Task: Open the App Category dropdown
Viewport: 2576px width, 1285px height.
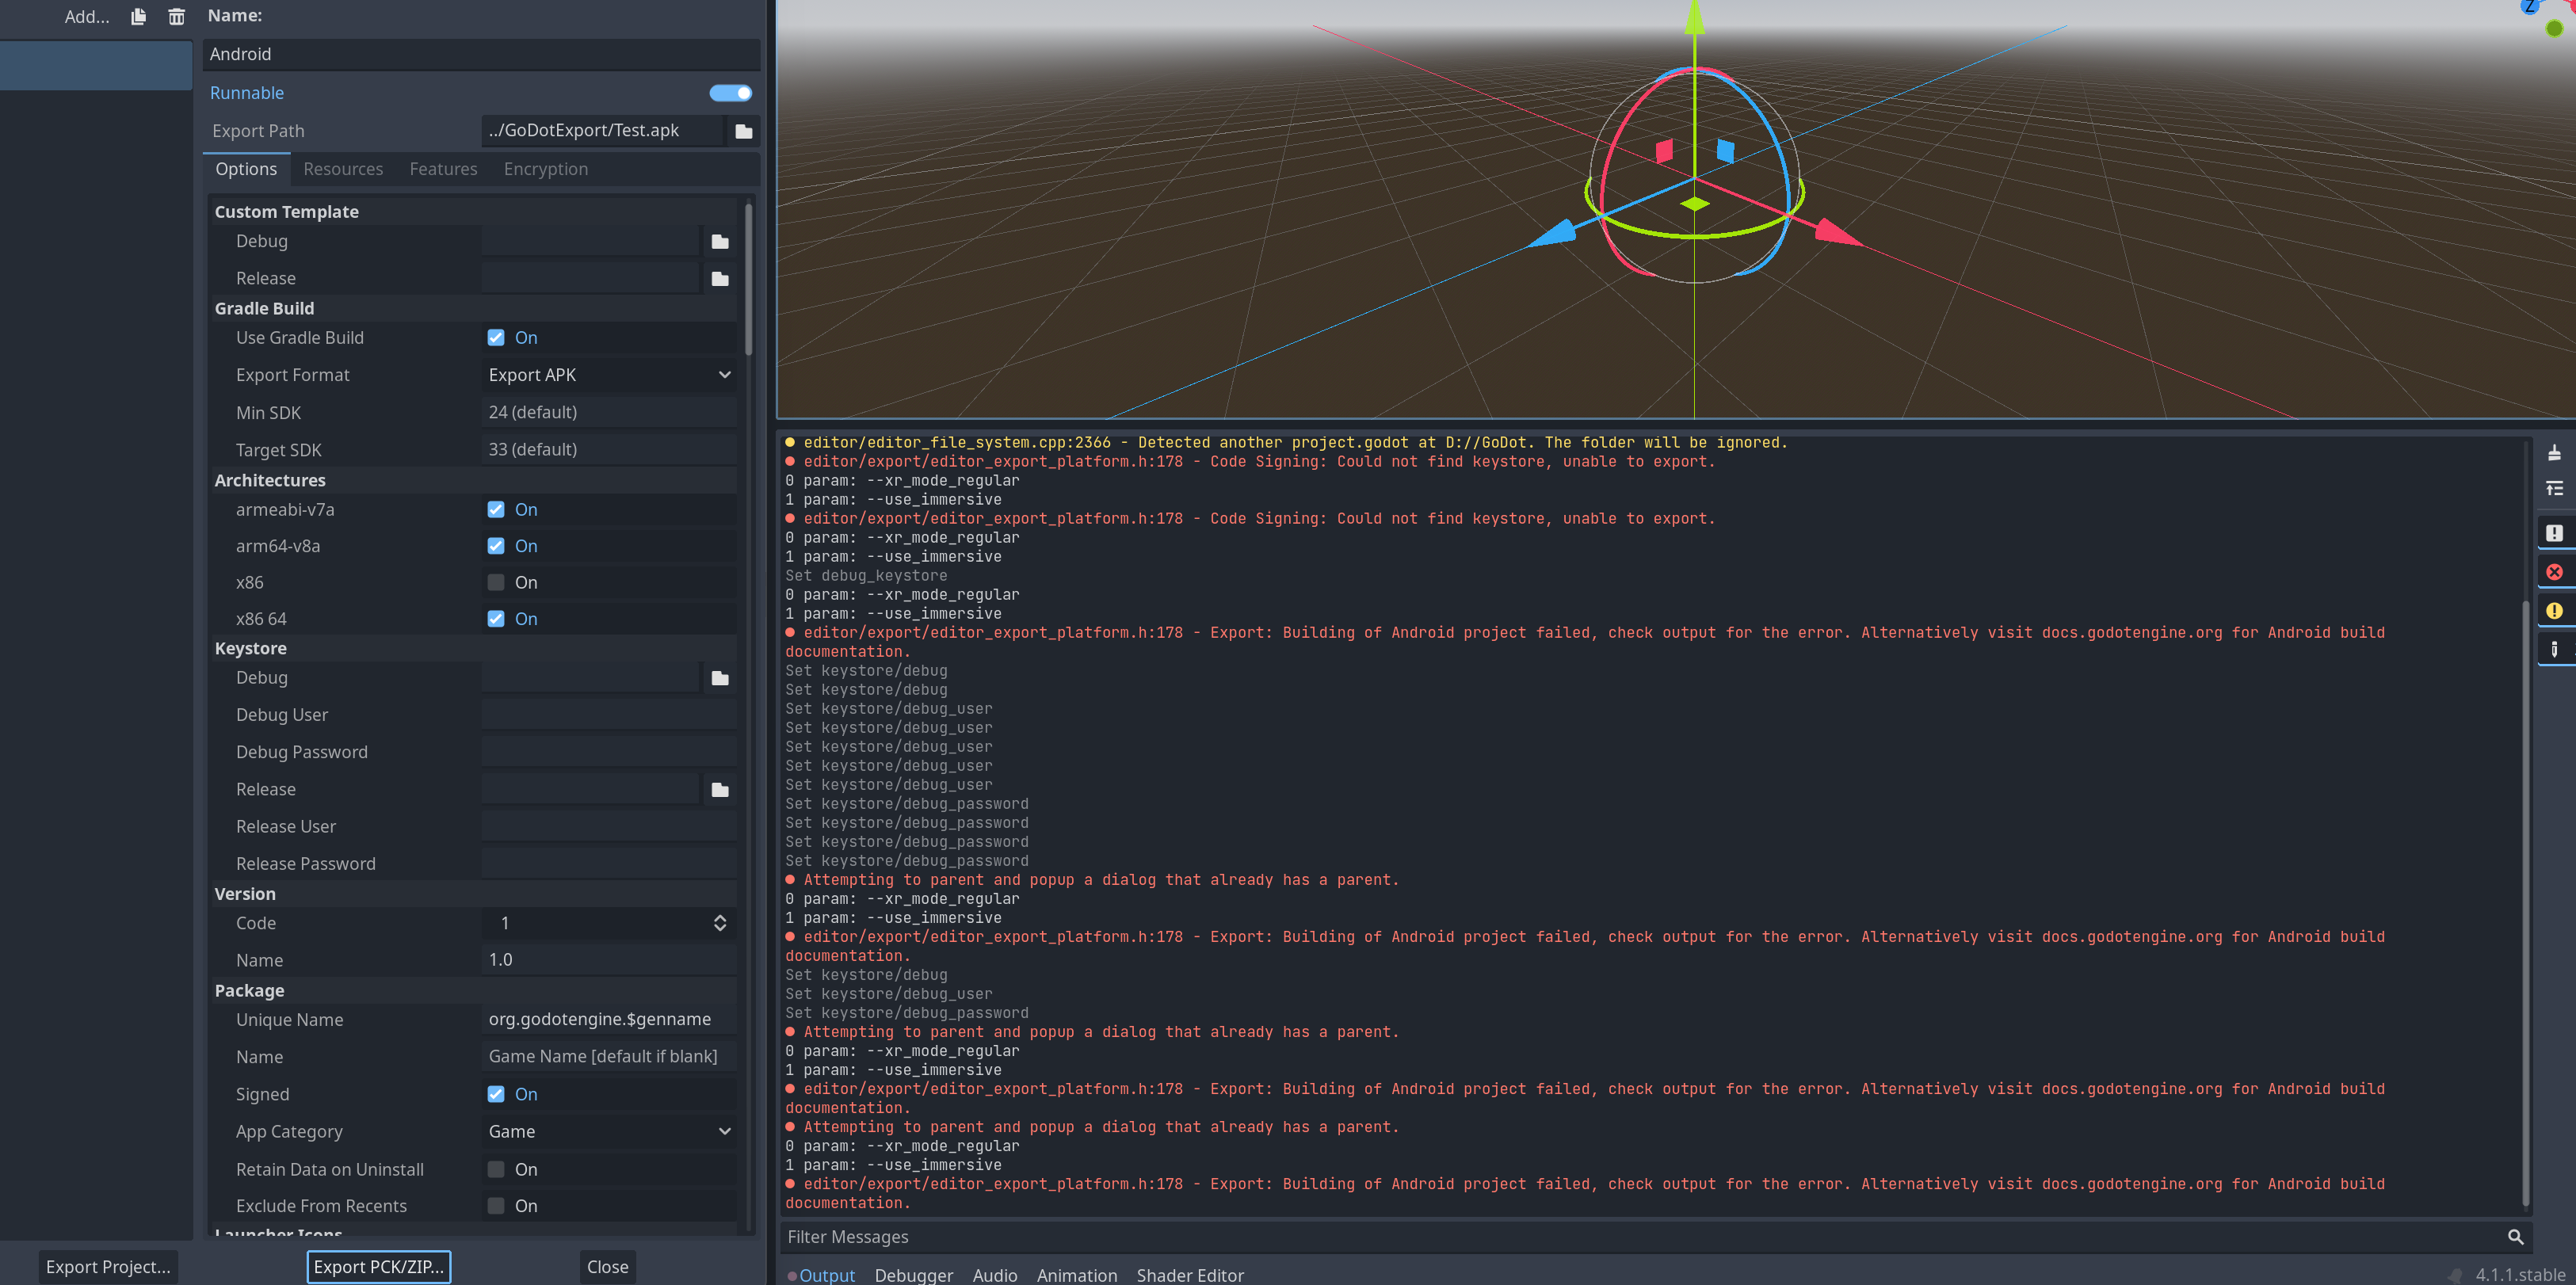Action: (x=608, y=1131)
